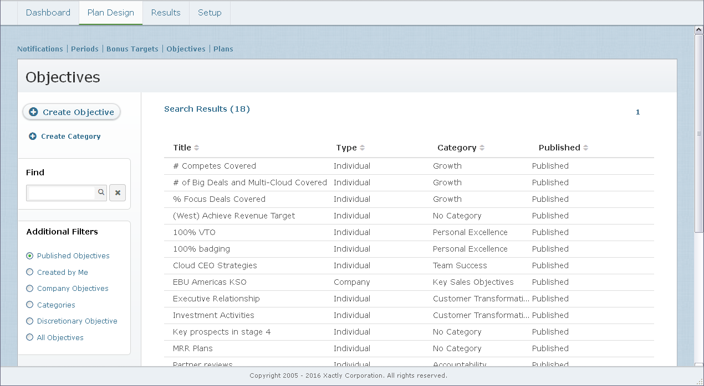Sort the table by the Category sort arrows
This screenshot has height=386, width=704.
(482, 148)
